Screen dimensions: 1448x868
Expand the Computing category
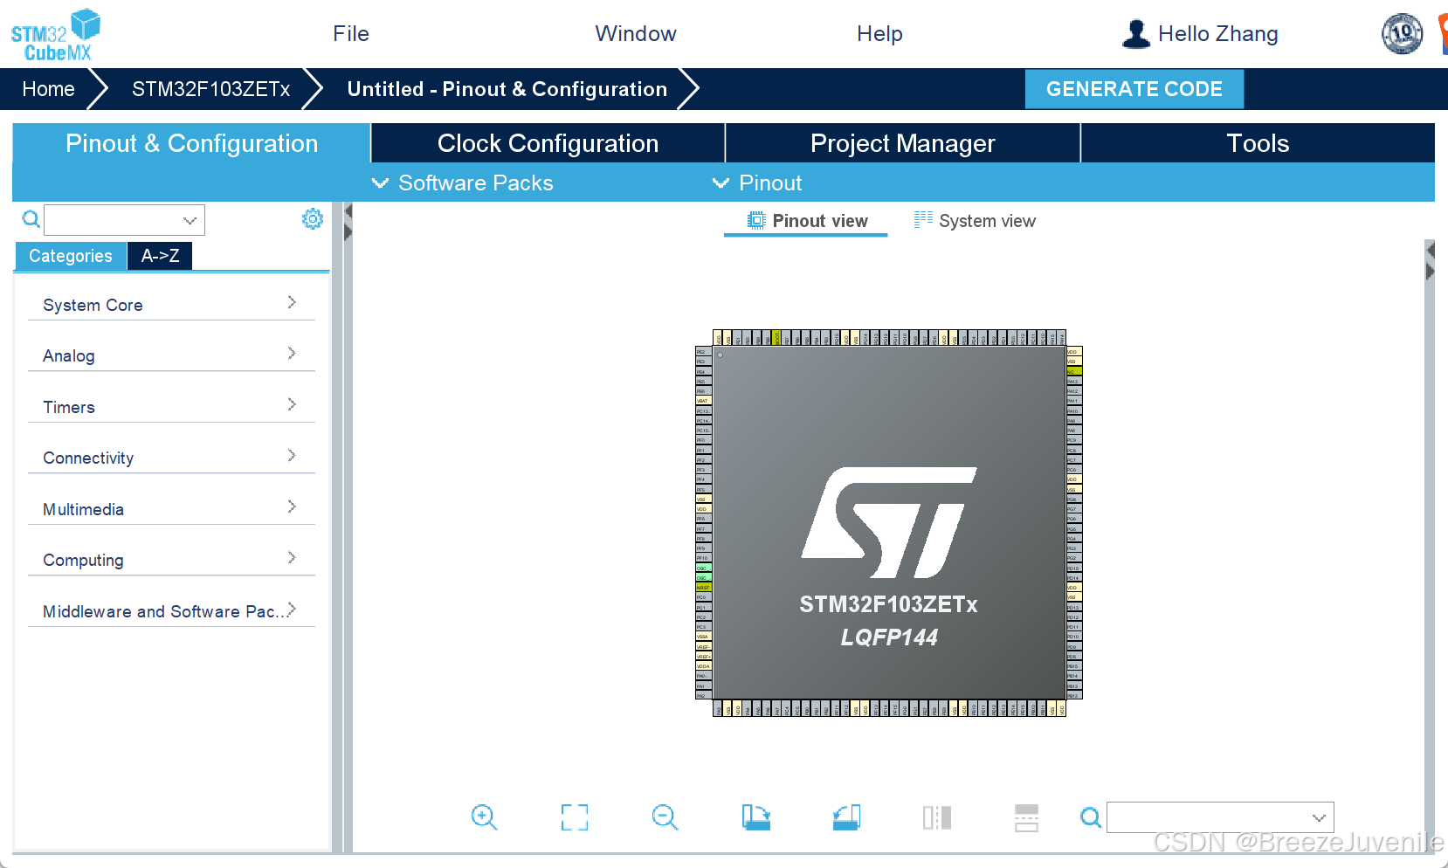point(171,559)
